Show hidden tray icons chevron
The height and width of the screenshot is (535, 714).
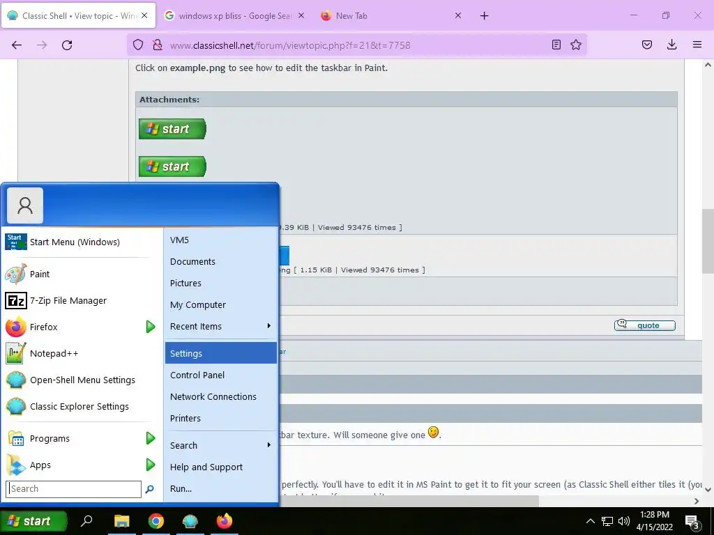(590, 521)
